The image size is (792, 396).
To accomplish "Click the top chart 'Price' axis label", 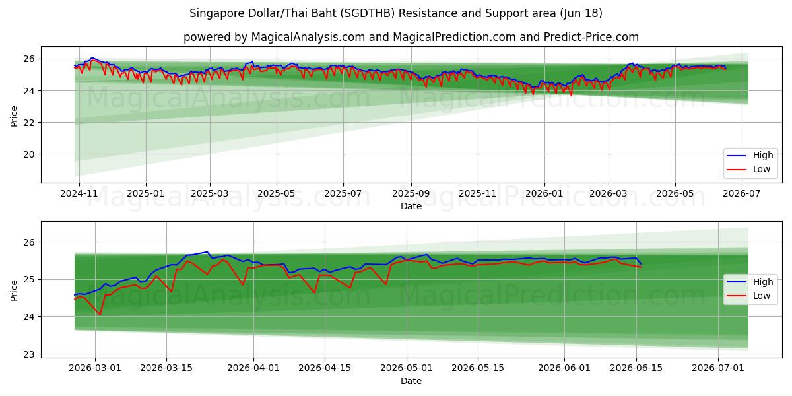I will click(15, 115).
